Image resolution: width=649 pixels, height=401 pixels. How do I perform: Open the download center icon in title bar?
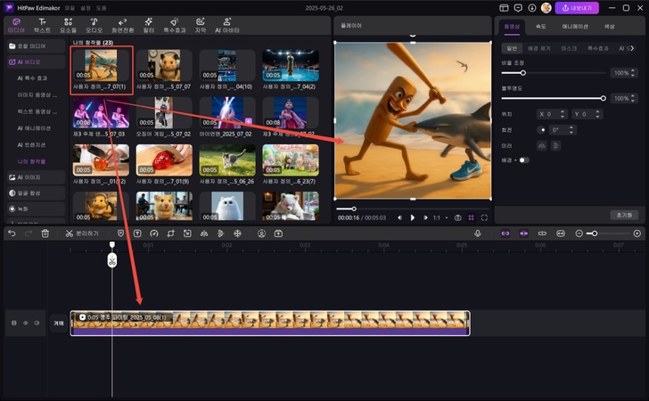pos(532,8)
